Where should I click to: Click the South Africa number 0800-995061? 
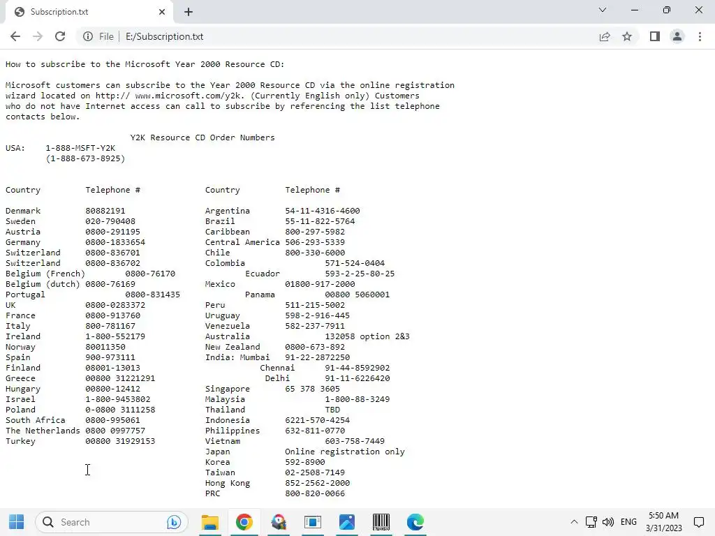112,421
